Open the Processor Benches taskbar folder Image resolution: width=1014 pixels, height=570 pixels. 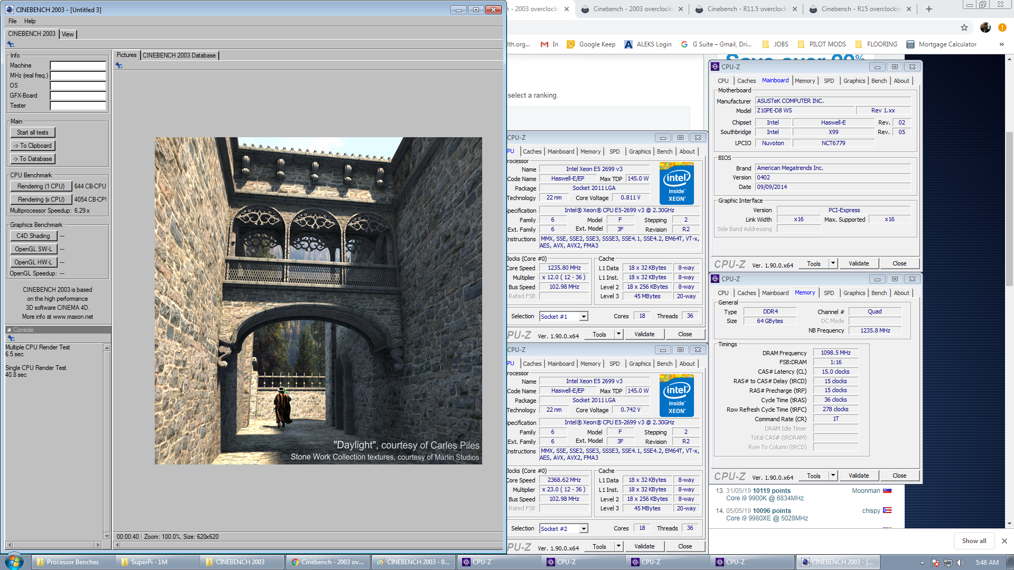click(72, 562)
